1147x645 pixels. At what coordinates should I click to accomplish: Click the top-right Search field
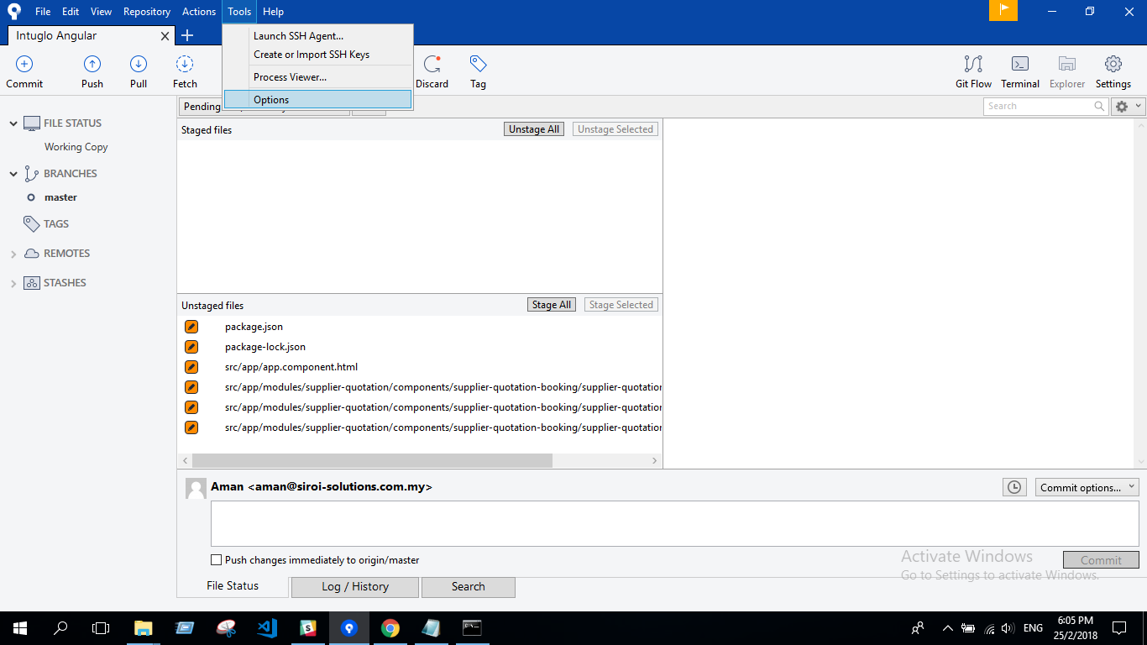click(x=1045, y=107)
